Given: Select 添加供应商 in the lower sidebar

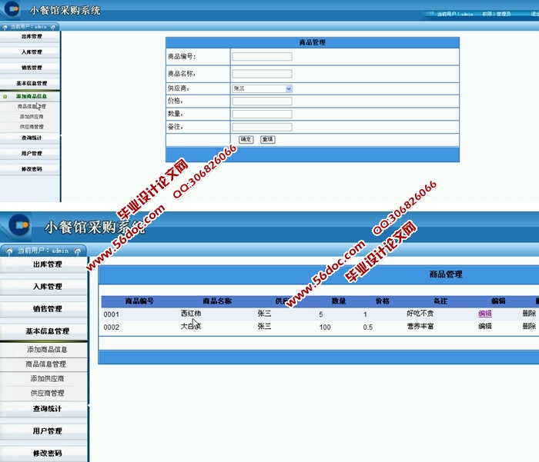Looking at the screenshot, I should pos(46,378).
